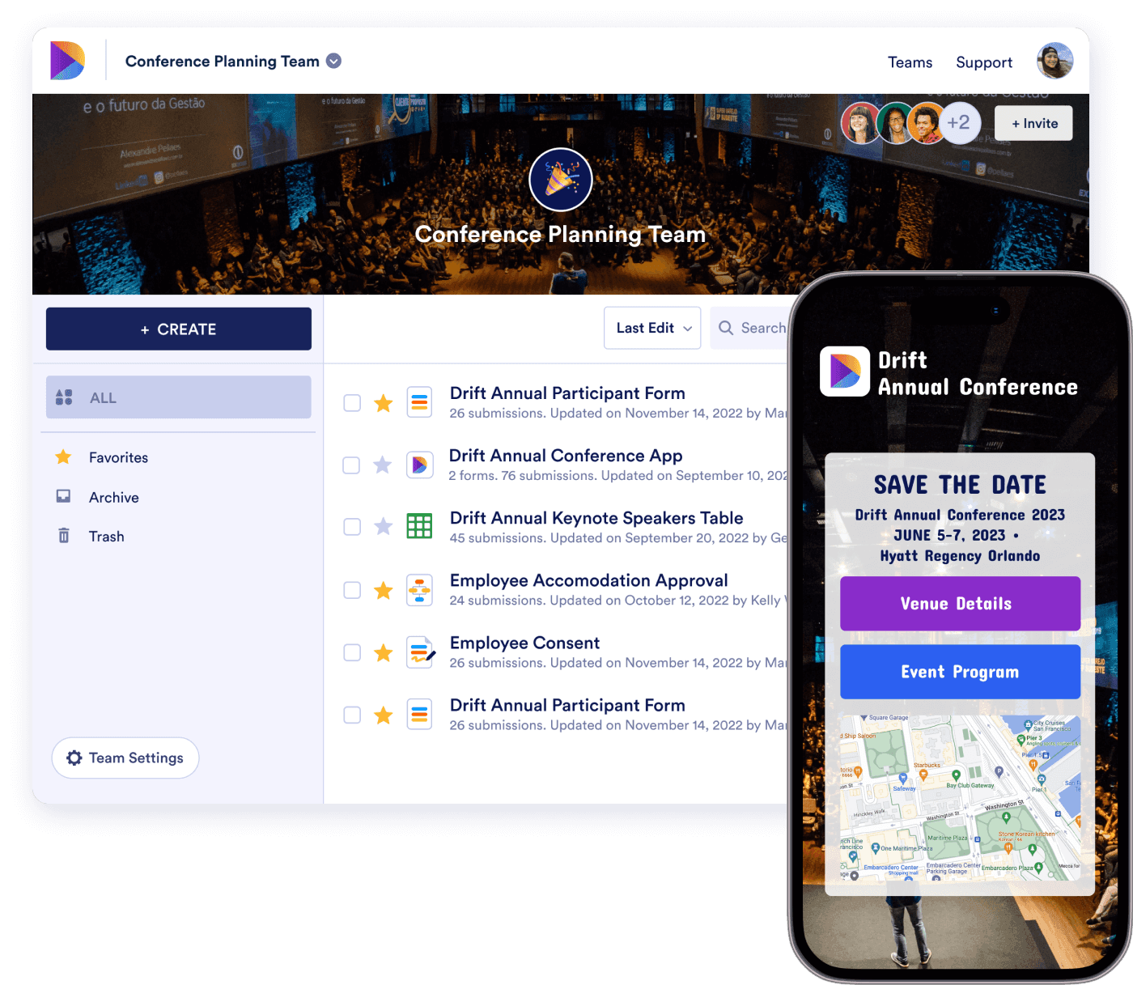Tap Event Program button on phone
Screen dimensions: 1133x985
pos(960,672)
